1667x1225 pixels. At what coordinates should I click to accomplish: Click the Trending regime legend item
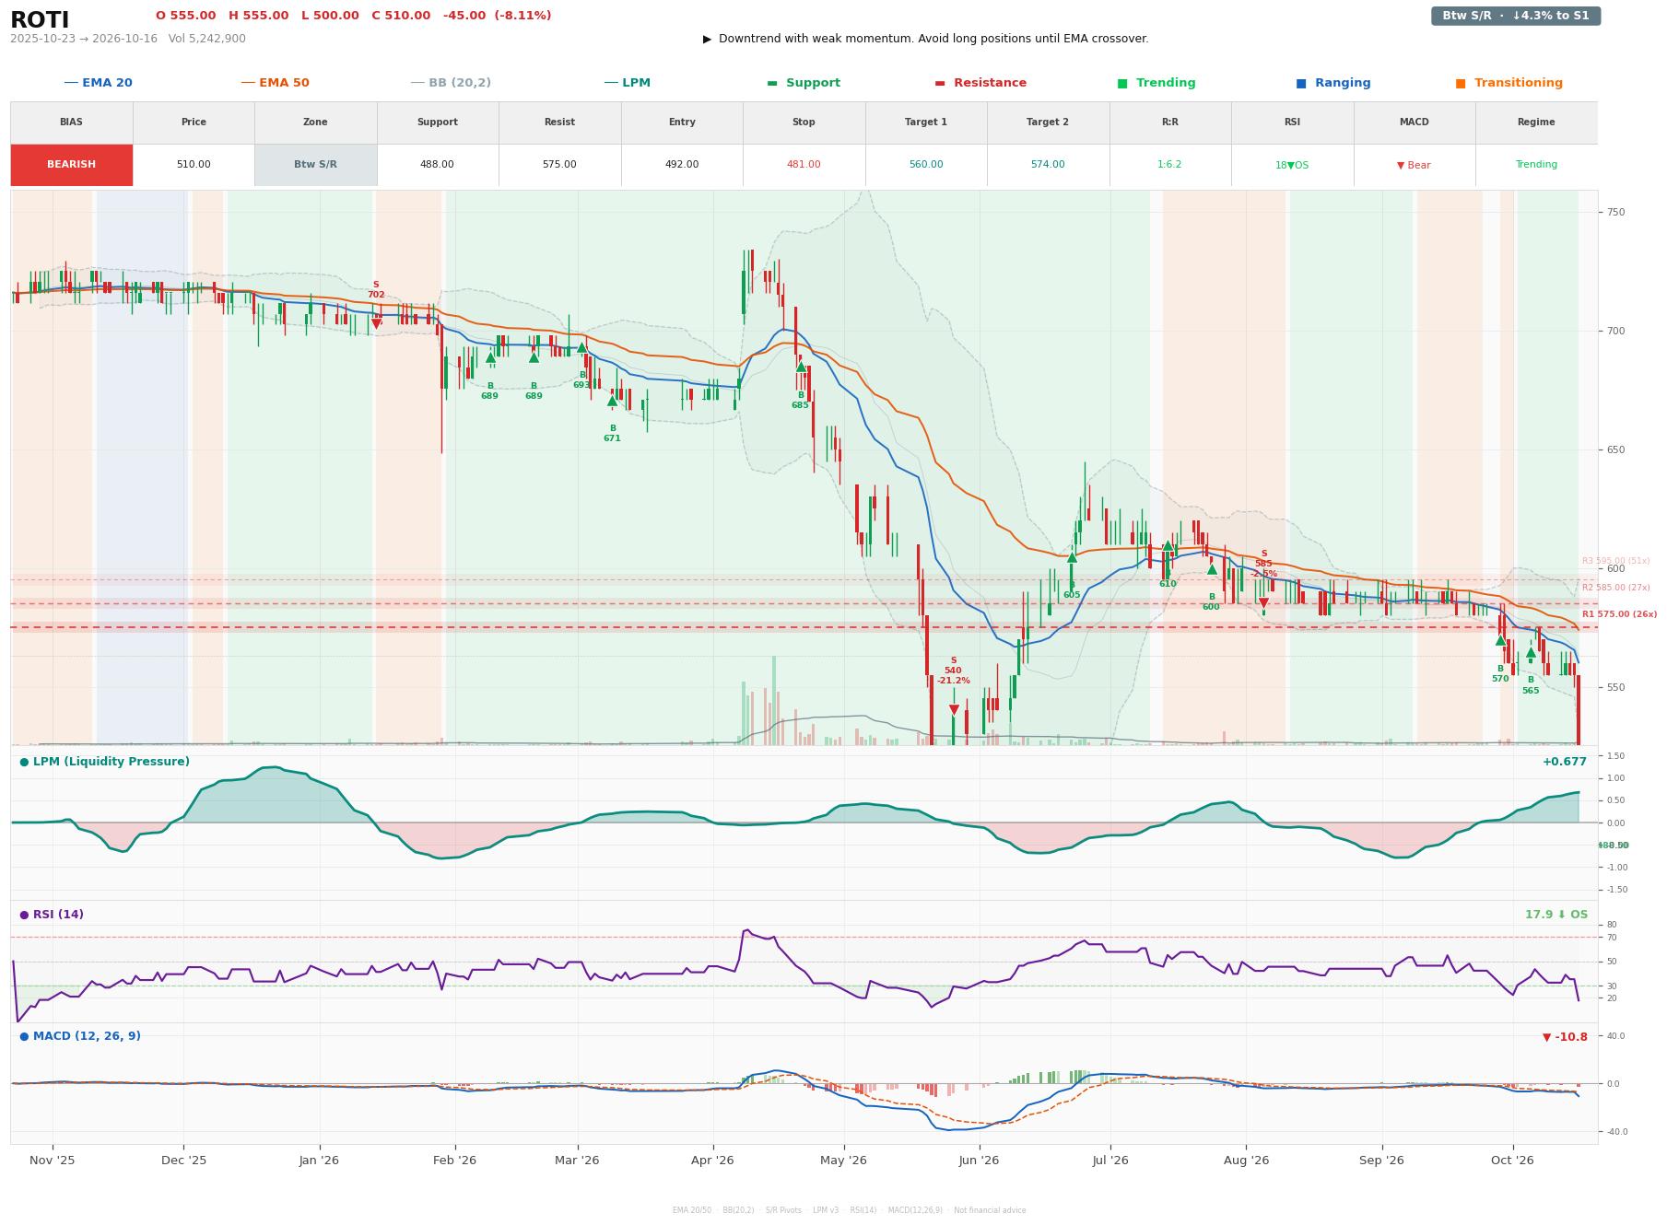(1156, 83)
